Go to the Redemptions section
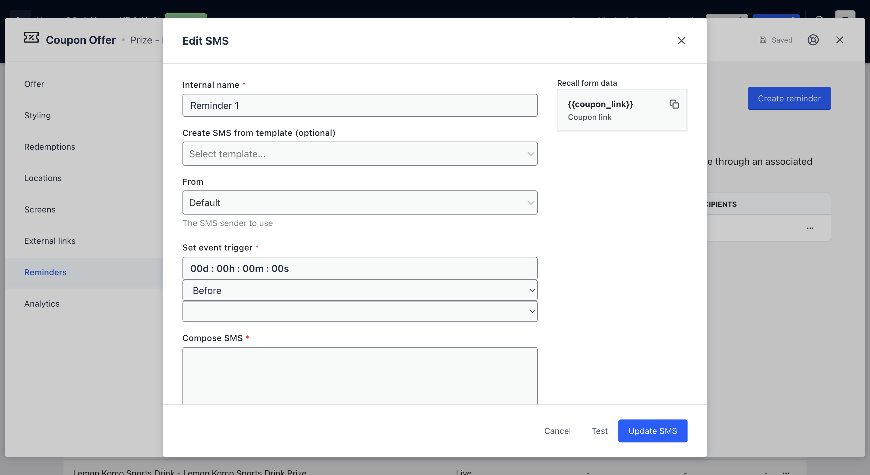This screenshot has height=475, width=870. (x=50, y=147)
